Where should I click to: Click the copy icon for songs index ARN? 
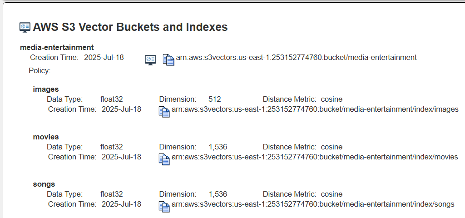(x=164, y=206)
